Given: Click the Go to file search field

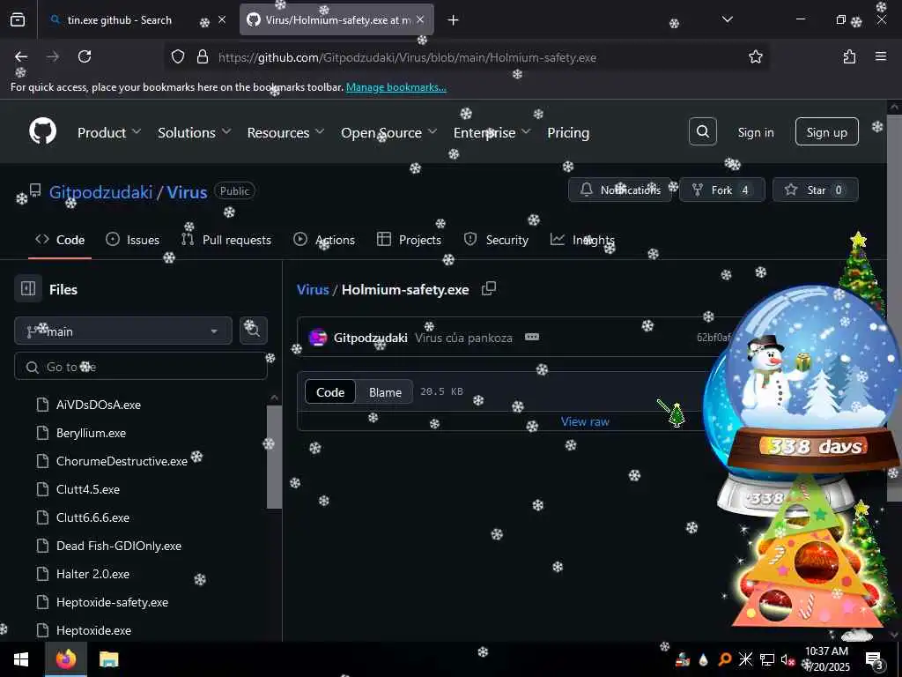Looking at the screenshot, I should (140, 366).
